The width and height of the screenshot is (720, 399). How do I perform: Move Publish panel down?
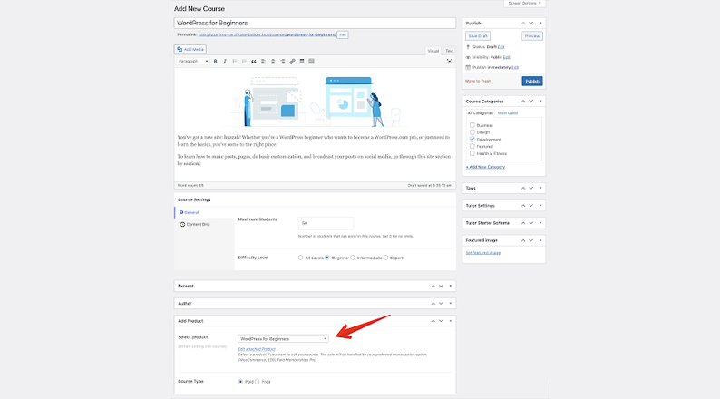point(531,23)
